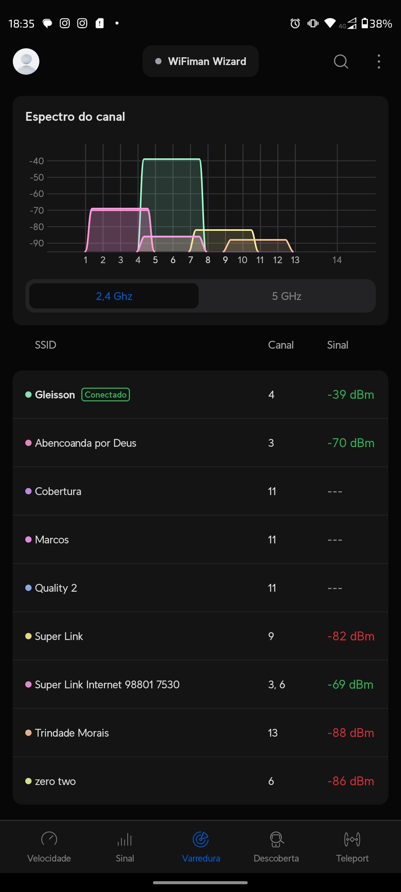401x892 pixels.
Task: Select the 2,4 Ghz band
Action: click(114, 296)
